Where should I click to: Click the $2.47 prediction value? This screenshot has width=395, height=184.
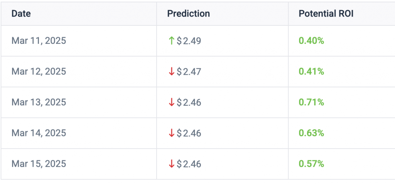coord(189,72)
